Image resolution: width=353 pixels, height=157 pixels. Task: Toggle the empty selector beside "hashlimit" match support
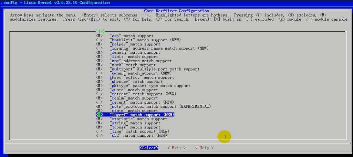click(99, 40)
